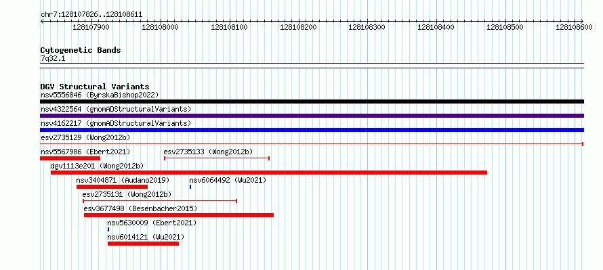Viewport: 603px width, 270px height.
Task: Select the purple nsv4322564 variant bar
Action: coord(312,116)
